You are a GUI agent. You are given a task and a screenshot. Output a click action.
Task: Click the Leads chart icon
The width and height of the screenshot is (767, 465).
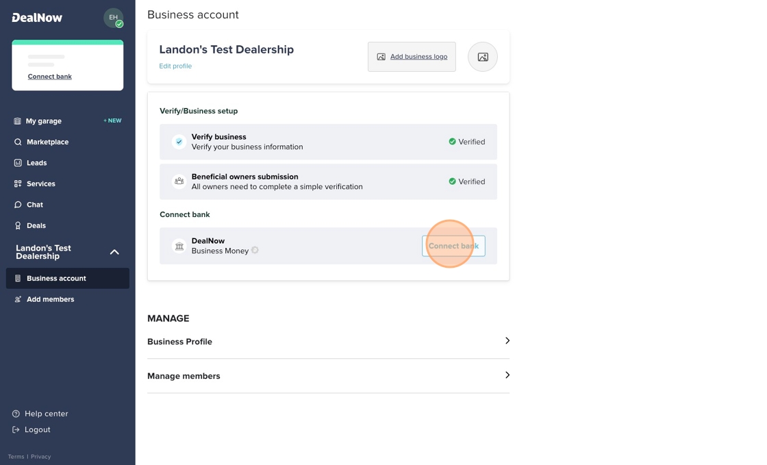(x=18, y=163)
